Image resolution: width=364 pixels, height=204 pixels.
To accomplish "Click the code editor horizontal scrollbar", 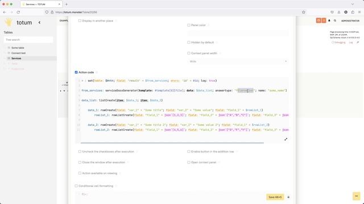I will coord(172,143).
